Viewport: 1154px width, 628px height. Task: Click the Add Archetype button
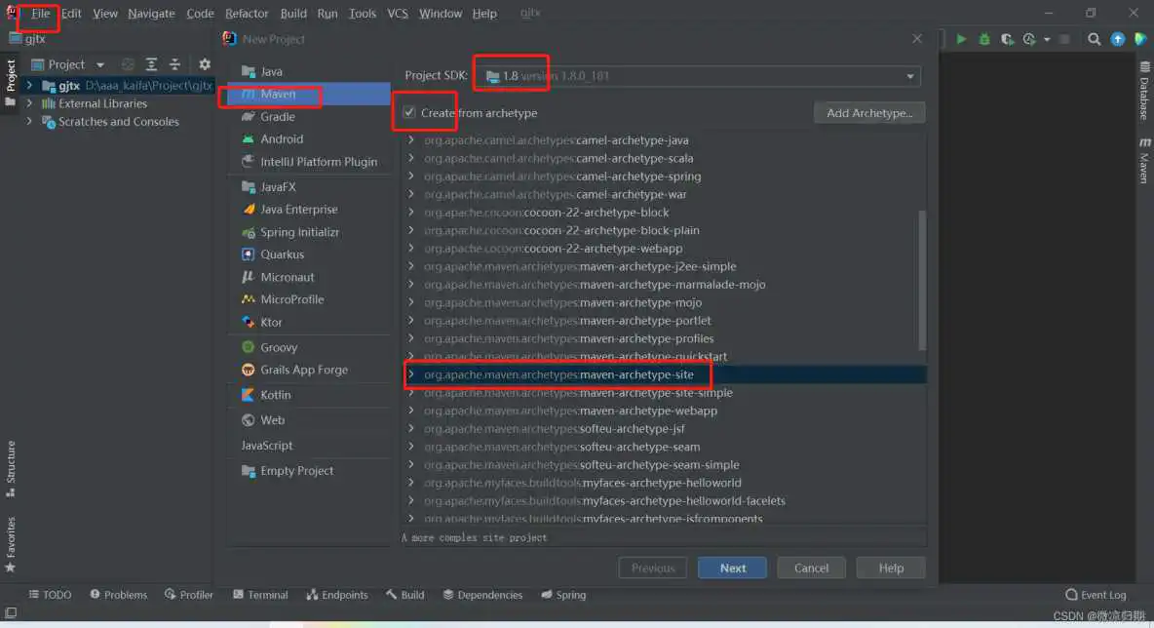pyautogui.click(x=868, y=113)
